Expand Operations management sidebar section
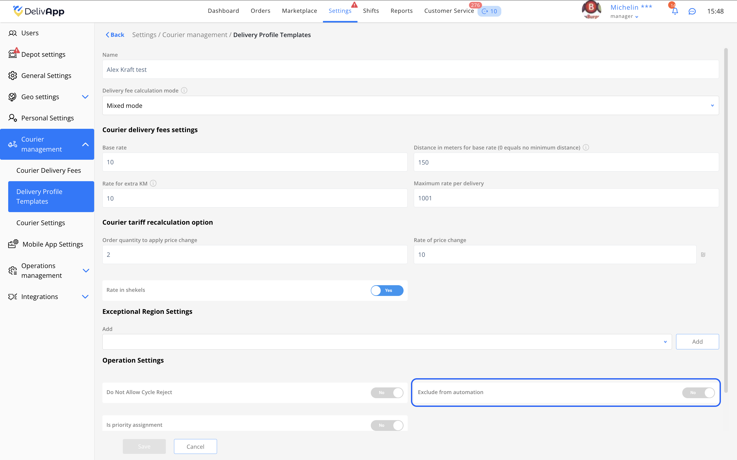737x460 pixels. point(86,270)
